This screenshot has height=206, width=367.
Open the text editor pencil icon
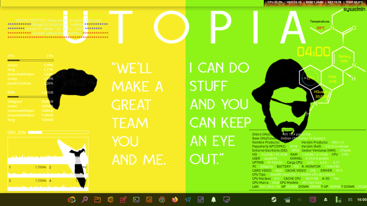click(x=123, y=200)
